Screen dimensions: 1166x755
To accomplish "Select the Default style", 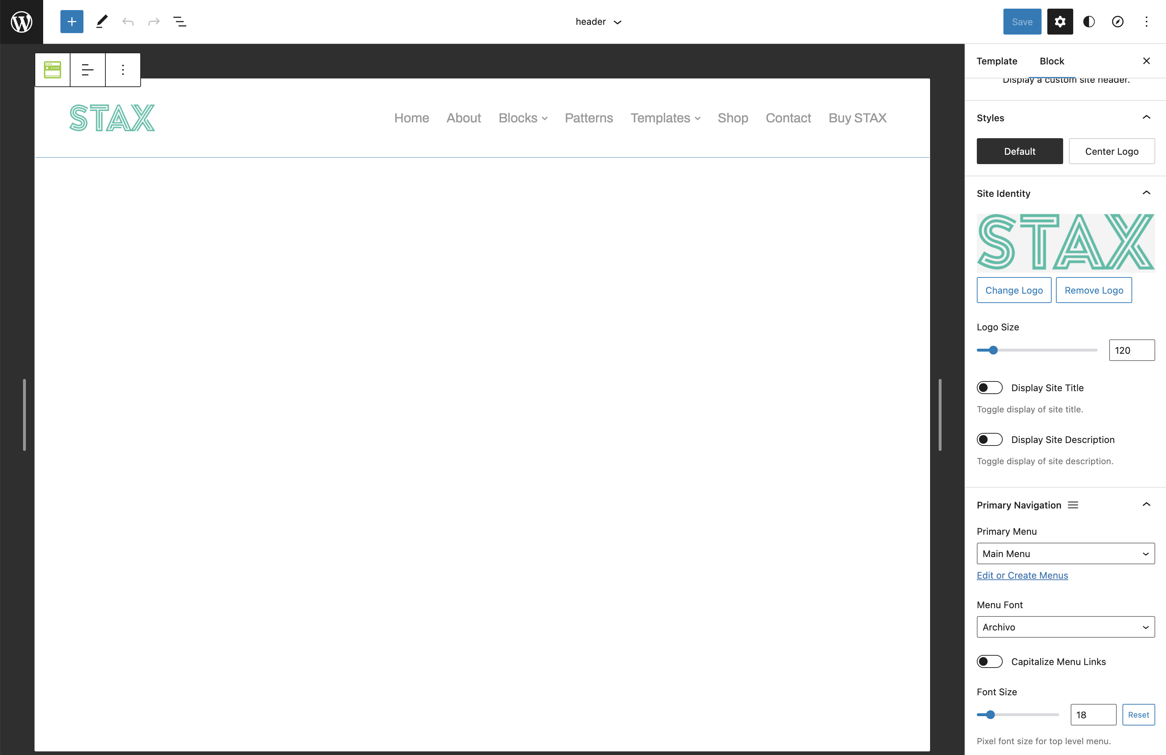I will tap(1020, 151).
